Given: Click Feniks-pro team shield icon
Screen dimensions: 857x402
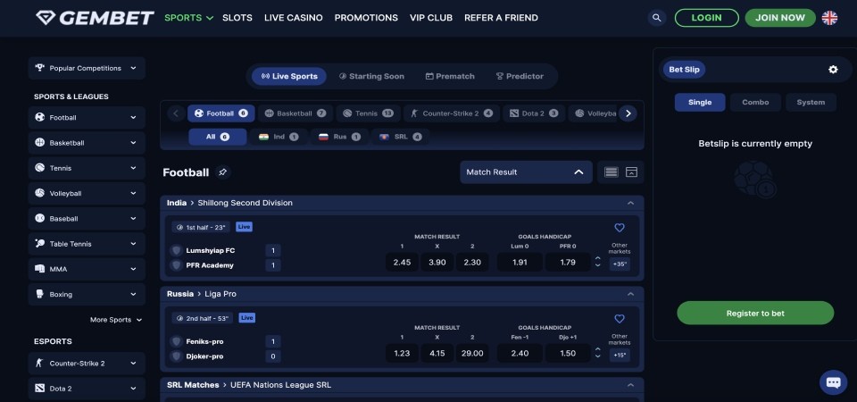Looking at the screenshot, I should [x=176, y=341].
